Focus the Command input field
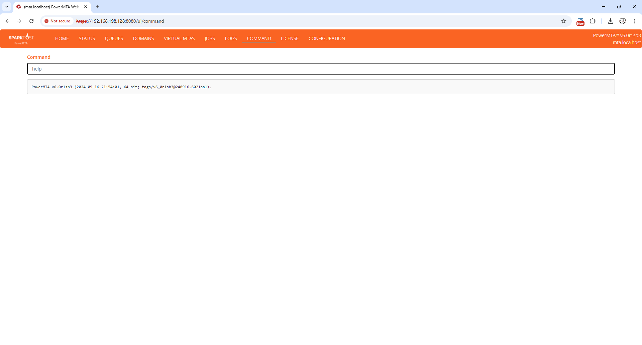Image resolution: width=642 pixels, height=345 pixels. tap(321, 69)
